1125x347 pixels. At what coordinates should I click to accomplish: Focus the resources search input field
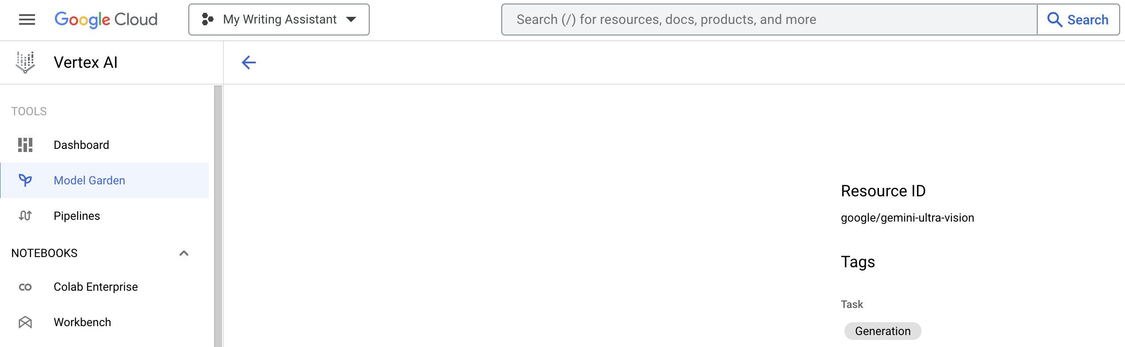(769, 19)
